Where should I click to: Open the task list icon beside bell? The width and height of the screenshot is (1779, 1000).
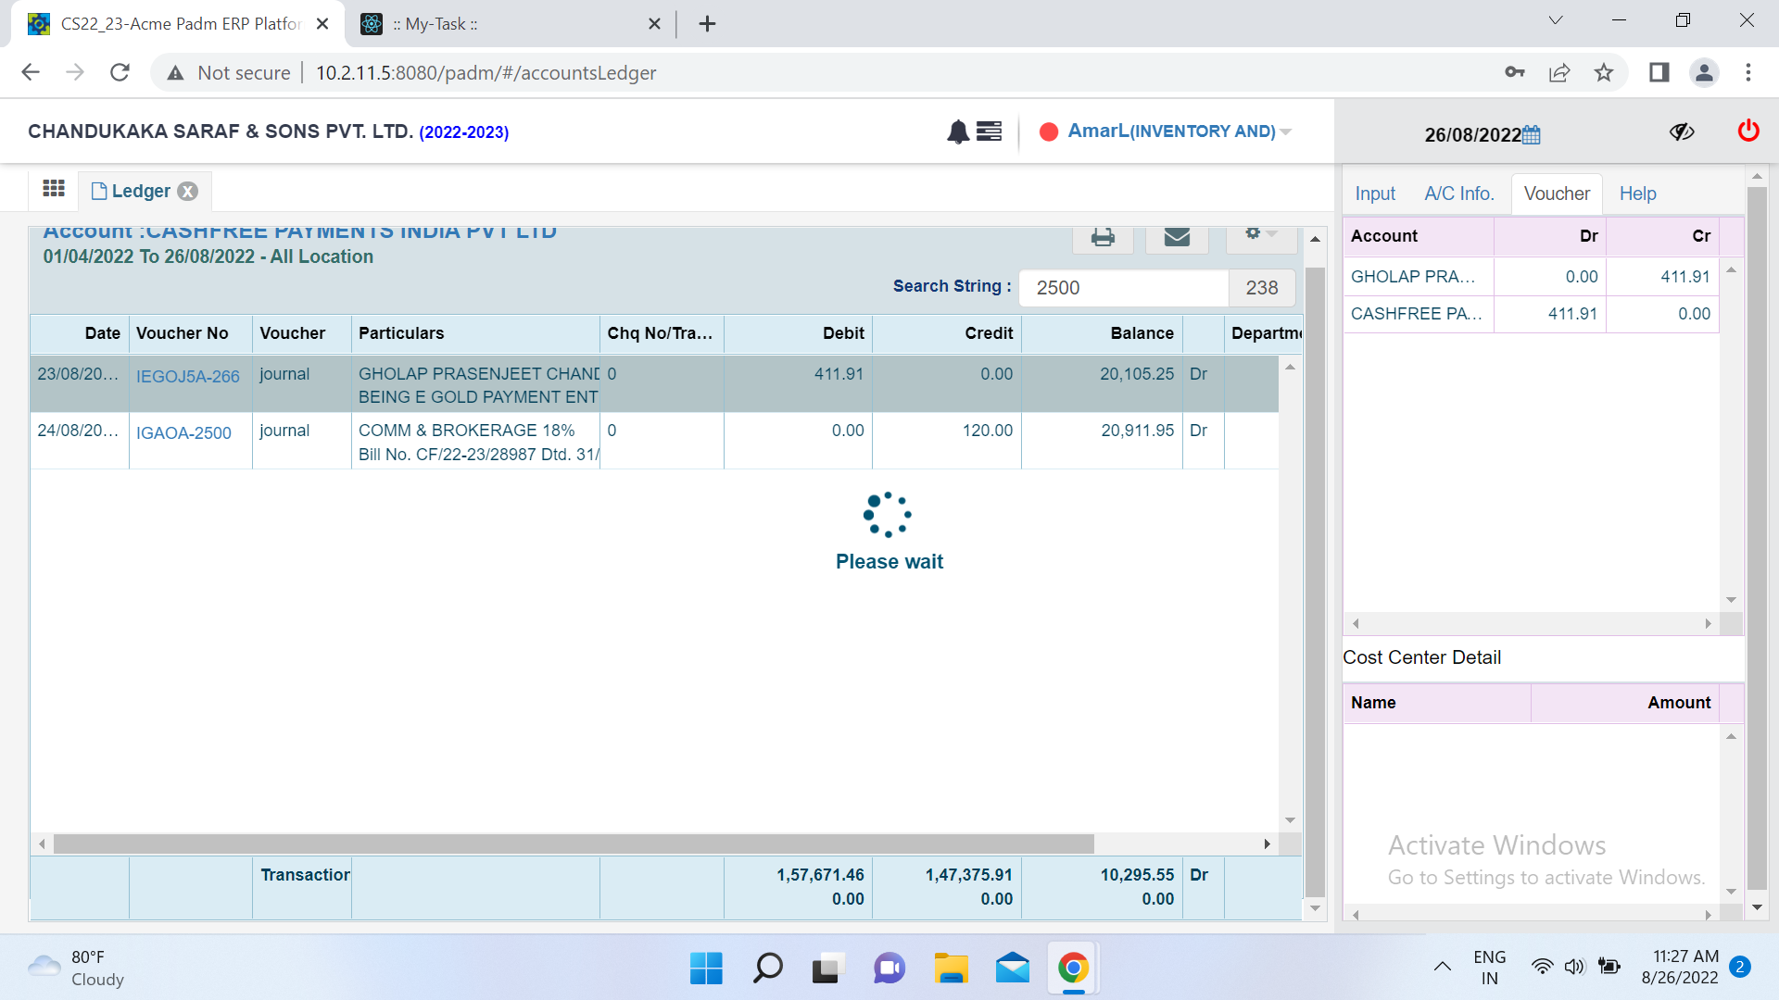click(990, 131)
